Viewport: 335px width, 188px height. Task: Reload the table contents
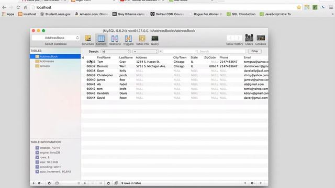pos(108,183)
